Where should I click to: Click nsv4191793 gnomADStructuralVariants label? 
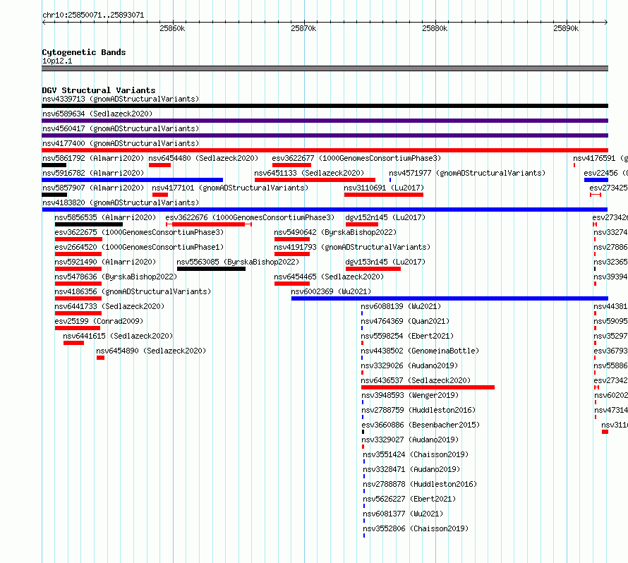coord(352,247)
